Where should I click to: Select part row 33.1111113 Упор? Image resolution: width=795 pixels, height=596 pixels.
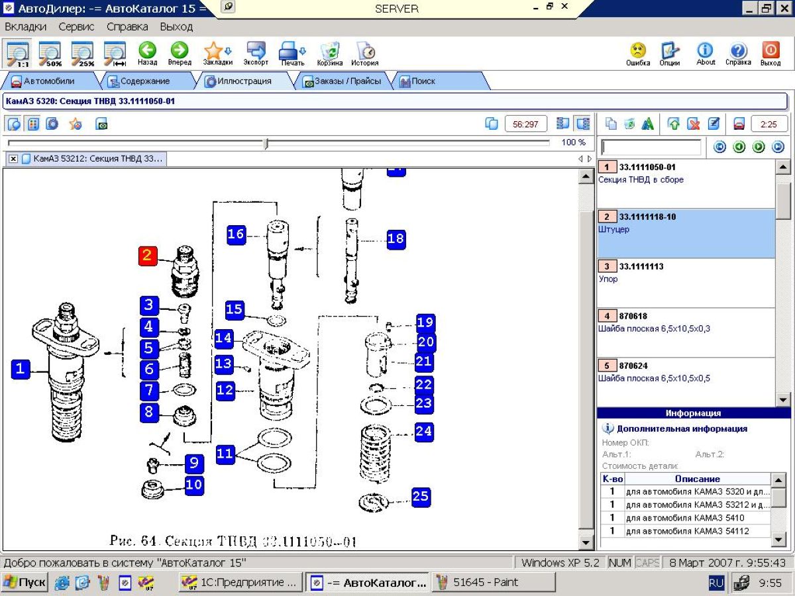(686, 283)
